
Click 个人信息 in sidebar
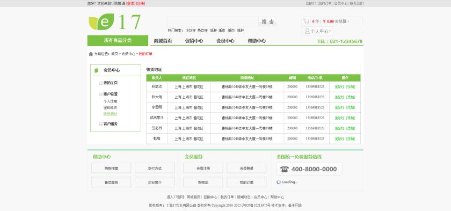click(110, 101)
